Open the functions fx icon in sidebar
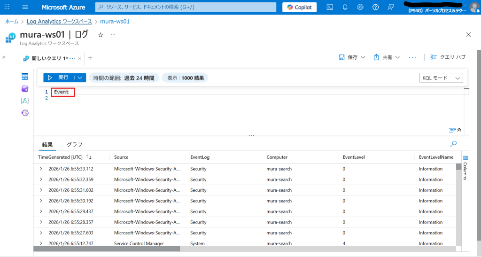This screenshot has height=257, width=481. (25, 101)
